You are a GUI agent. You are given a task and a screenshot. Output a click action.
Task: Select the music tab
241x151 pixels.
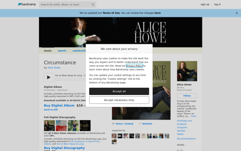(x=48, y=51)
